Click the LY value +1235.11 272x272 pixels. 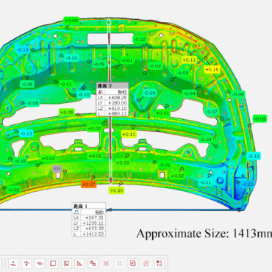coord(93,223)
